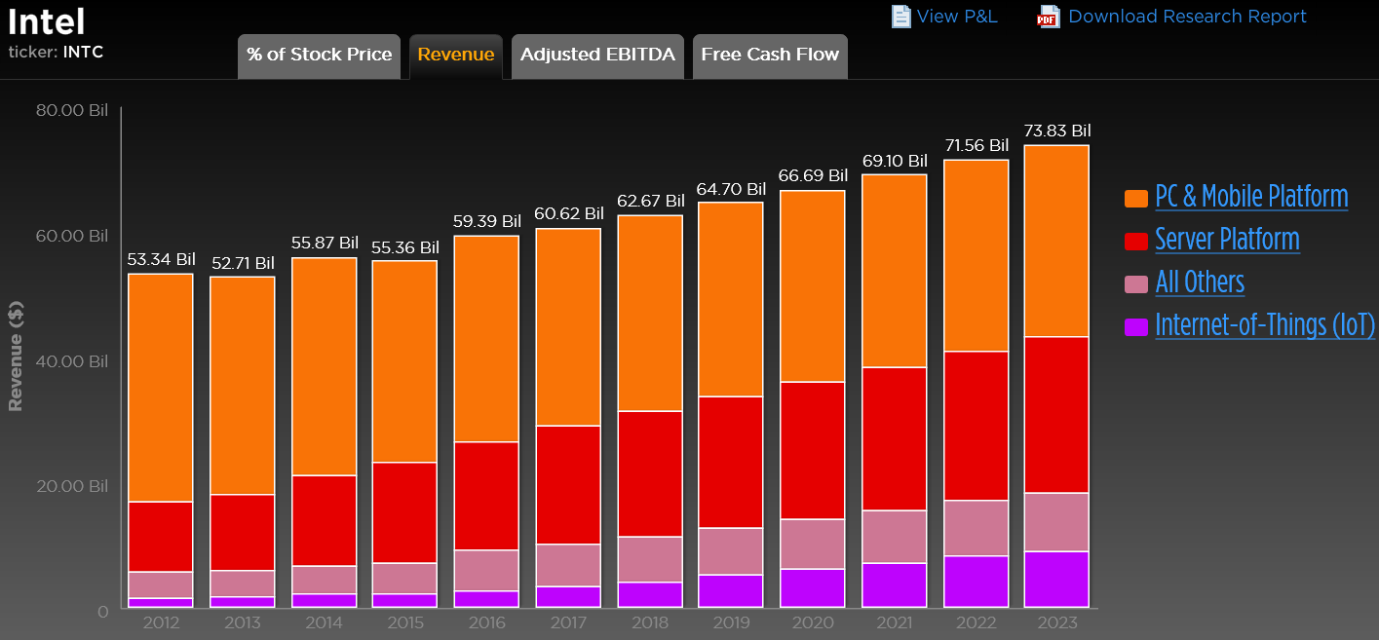
Task: Open the All Others legend link
Action: coord(1200,282)
